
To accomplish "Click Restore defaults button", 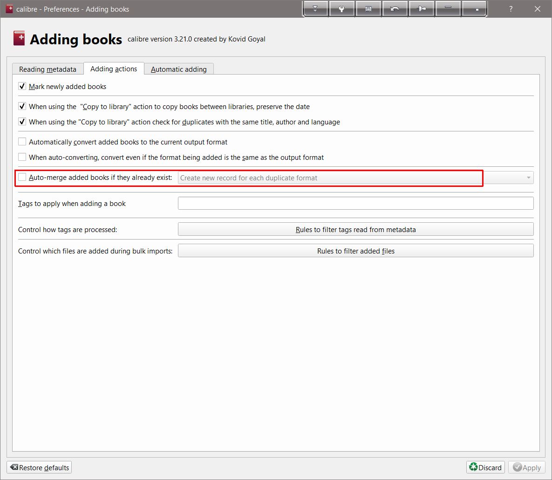I will click(x=39, y=467).
